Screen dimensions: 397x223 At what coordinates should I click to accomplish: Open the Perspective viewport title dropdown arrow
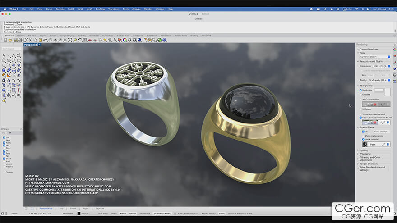39,45
